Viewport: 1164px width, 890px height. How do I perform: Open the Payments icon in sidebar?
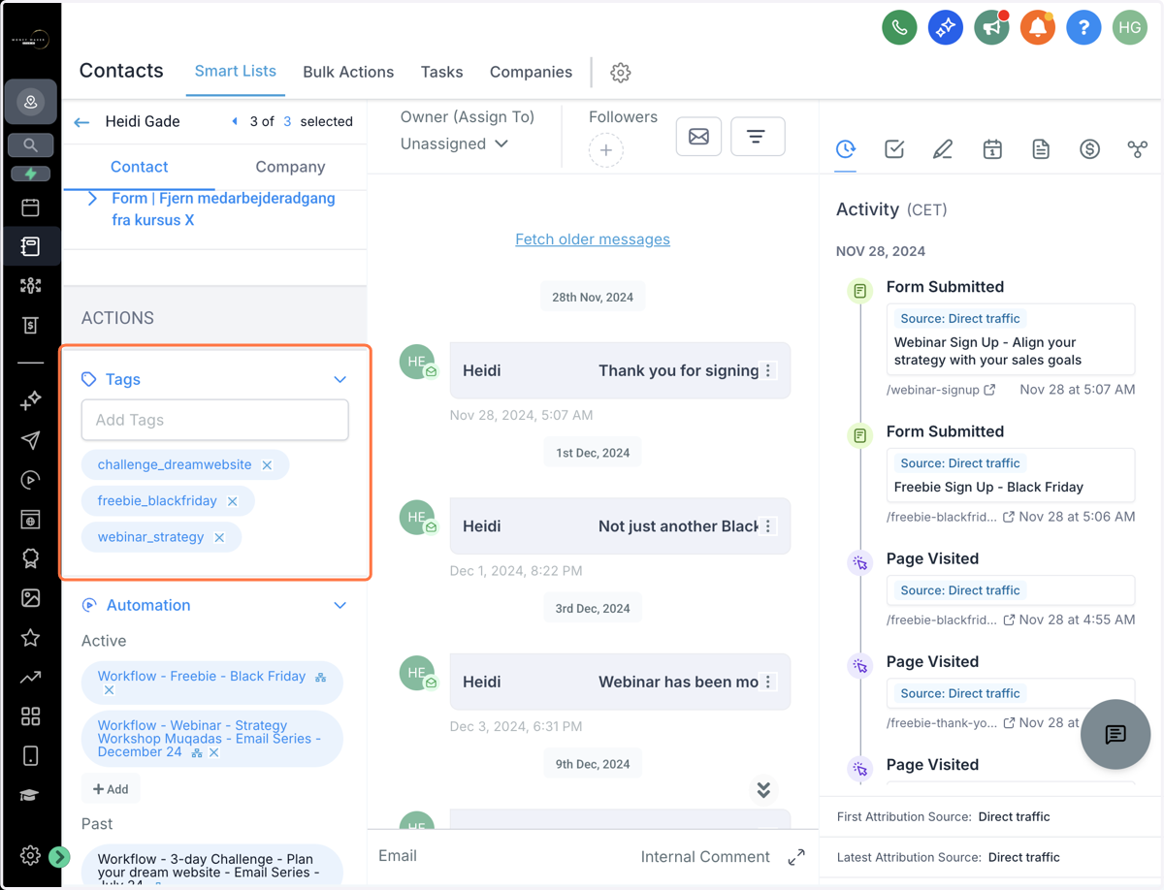click(31, 325)
